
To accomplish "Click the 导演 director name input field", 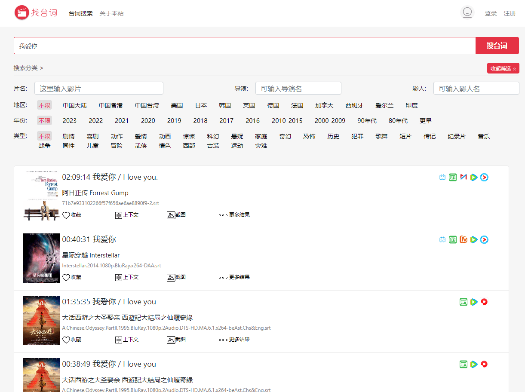I will (x=298, y=89).
